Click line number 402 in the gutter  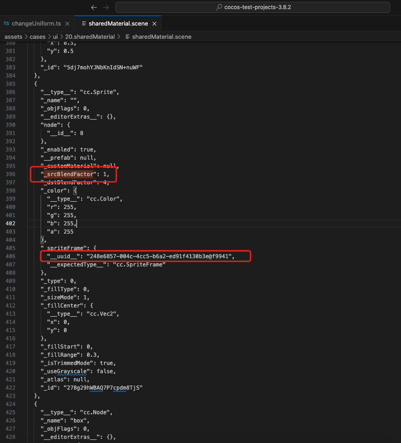(10, 224)
